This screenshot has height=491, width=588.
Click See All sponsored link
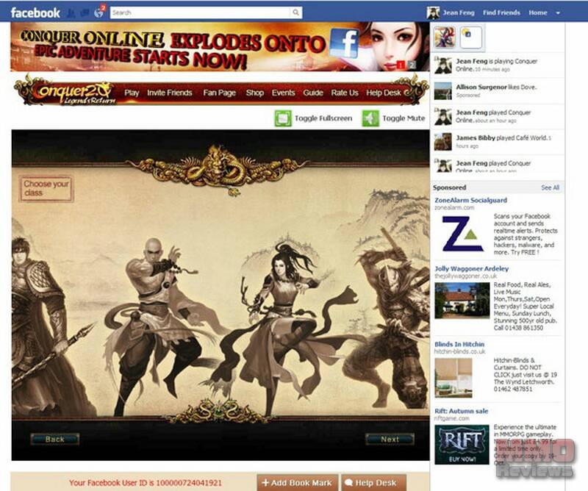tap(550, 187)
